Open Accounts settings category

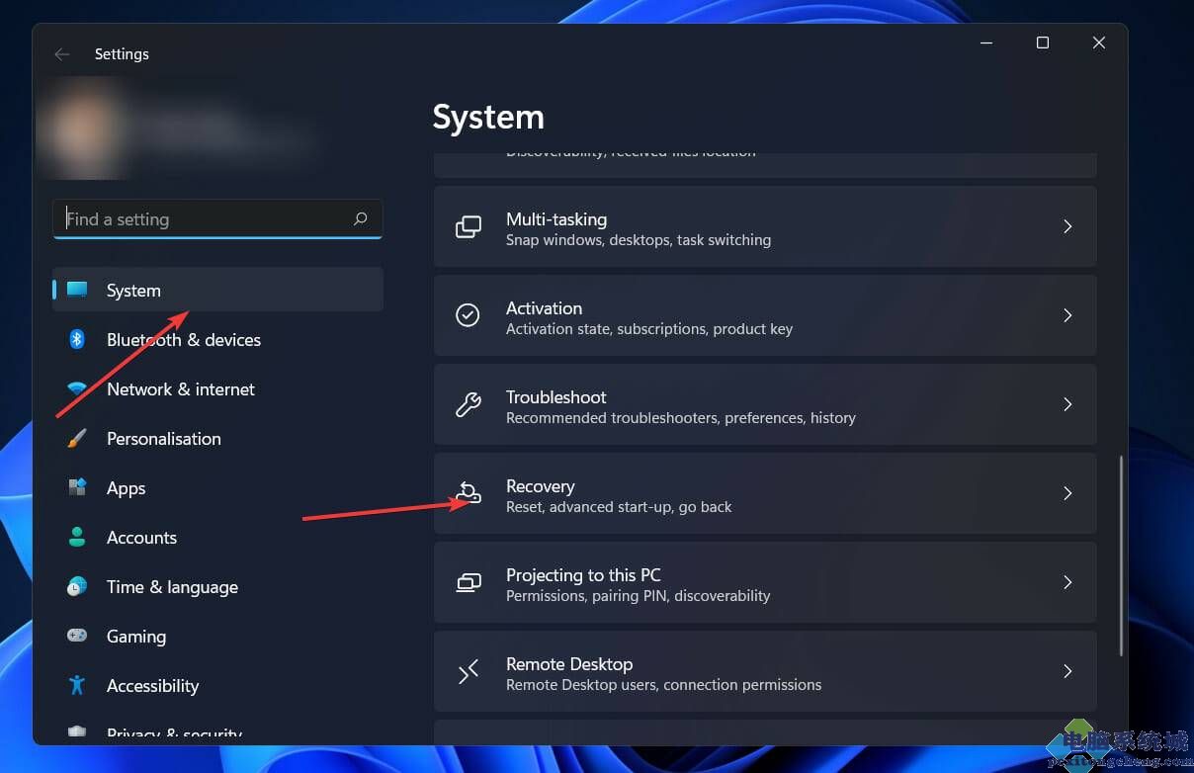point(217,537)
